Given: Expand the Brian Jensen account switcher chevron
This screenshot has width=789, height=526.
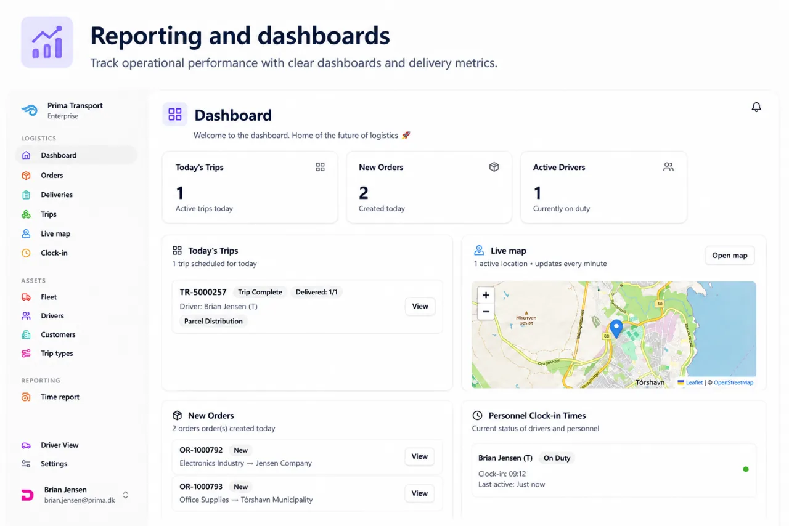Looking at the screenshot, I should click(126, 495).
